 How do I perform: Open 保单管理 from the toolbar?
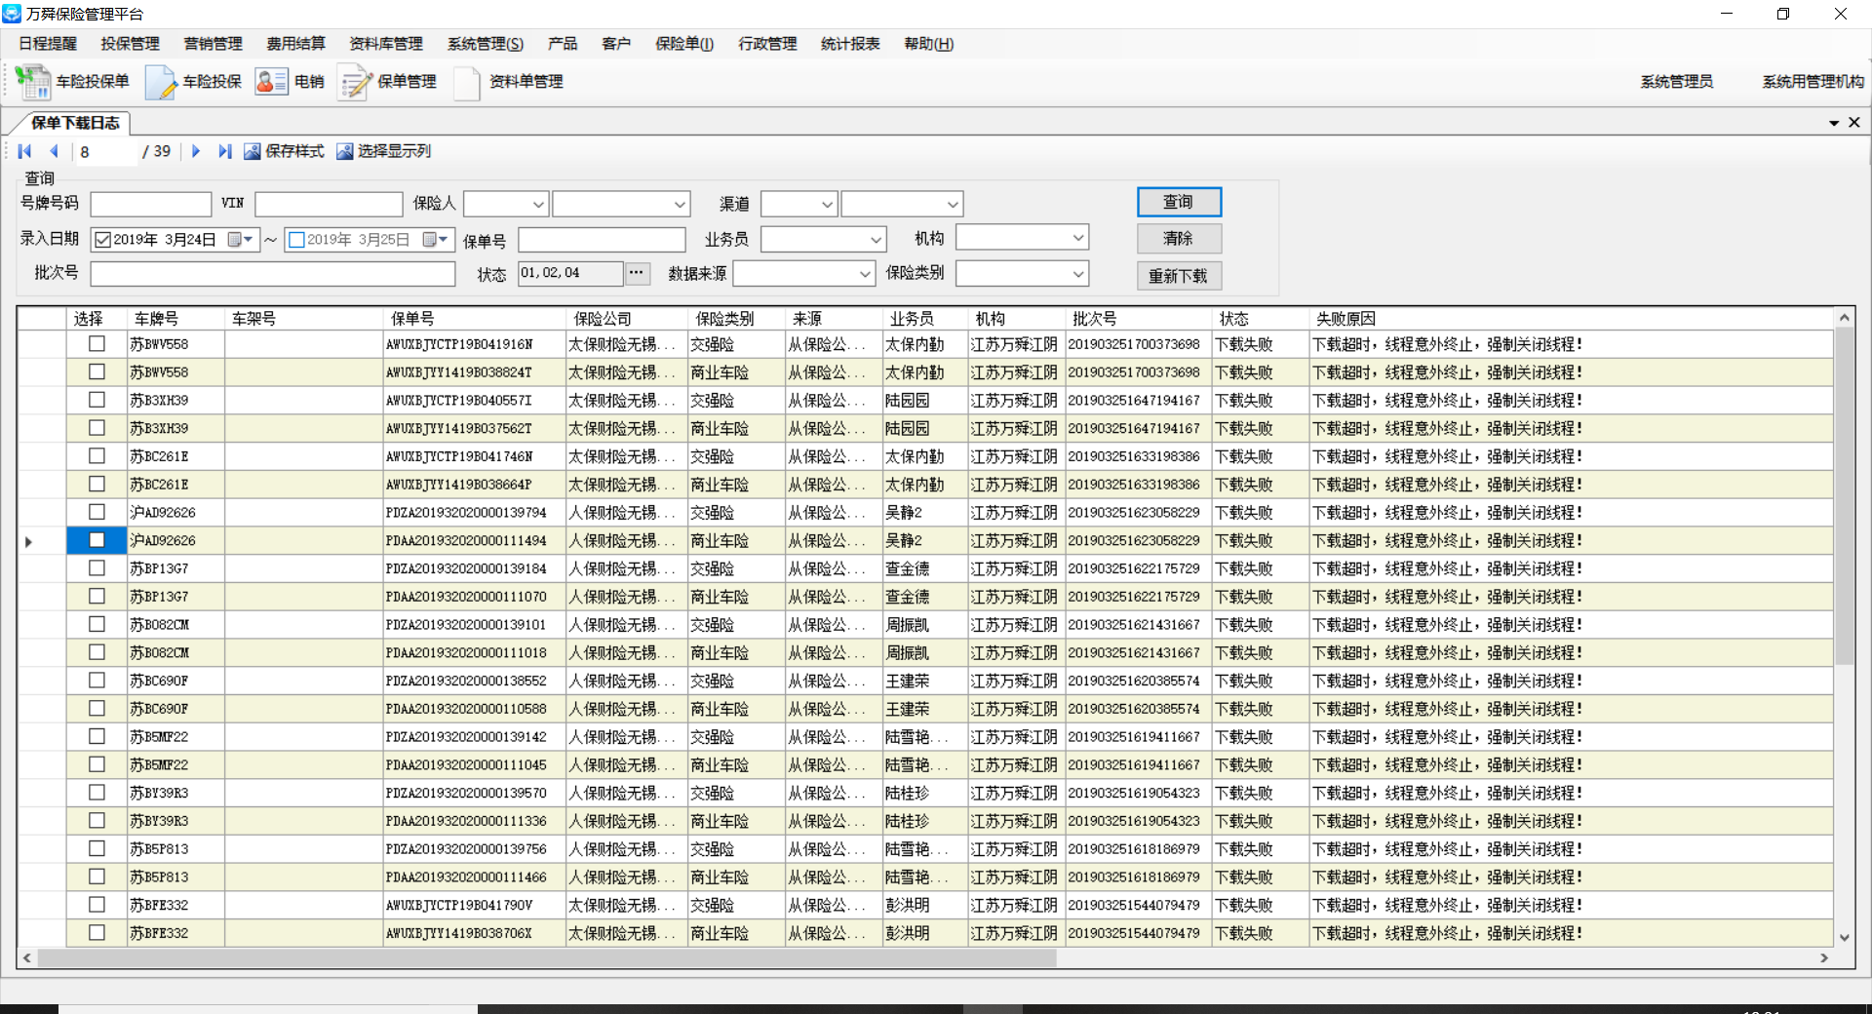355,82
